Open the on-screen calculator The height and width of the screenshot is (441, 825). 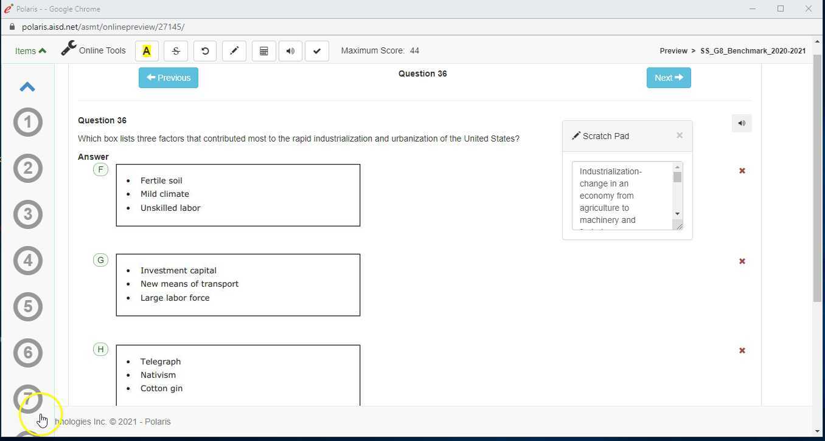263,51
